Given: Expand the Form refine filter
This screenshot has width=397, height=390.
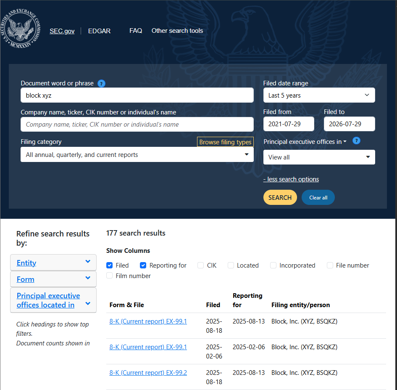Looking at the screenshot, I should pos(53,279).
